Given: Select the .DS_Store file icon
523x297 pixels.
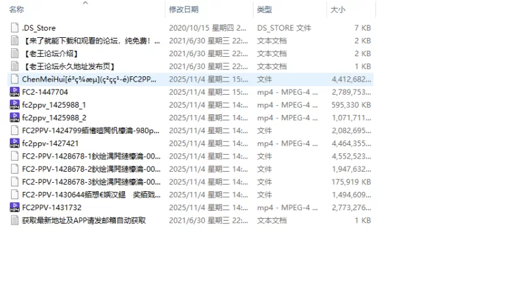Looking at the screenshot, I should (x=14, y=27).
